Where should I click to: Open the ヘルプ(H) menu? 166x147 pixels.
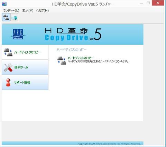pos(43,11)
